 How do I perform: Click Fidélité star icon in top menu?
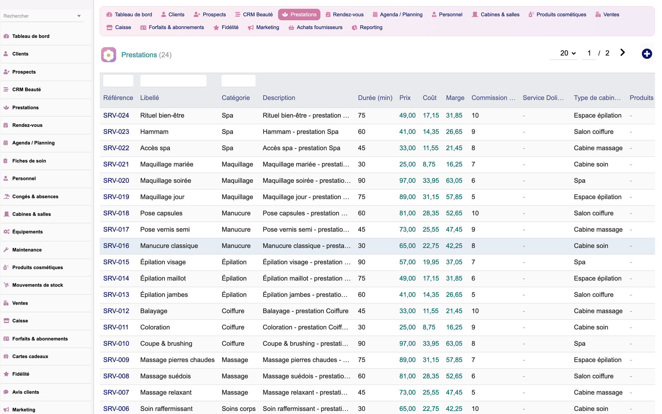[x=216, y=28]
